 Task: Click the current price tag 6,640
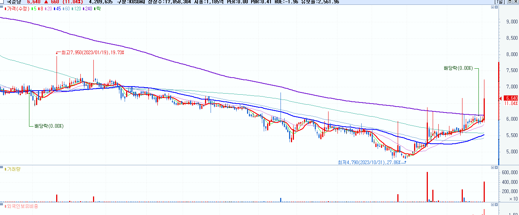point(510,98)
